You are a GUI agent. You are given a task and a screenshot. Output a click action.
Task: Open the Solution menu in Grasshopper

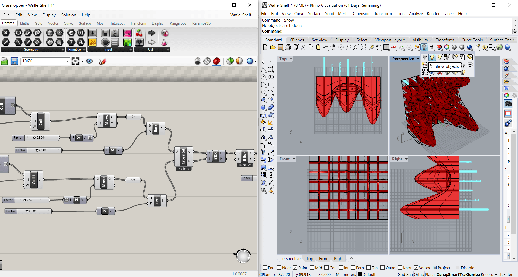pyautogui.click(x=69, y=15)
